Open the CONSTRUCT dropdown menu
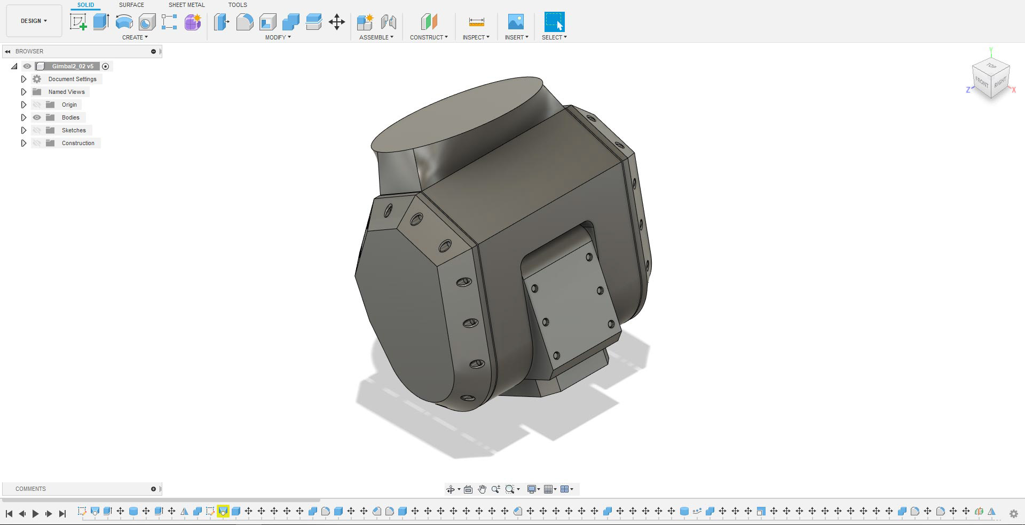This screenshot has width=1025, height=525. (429, 37)
